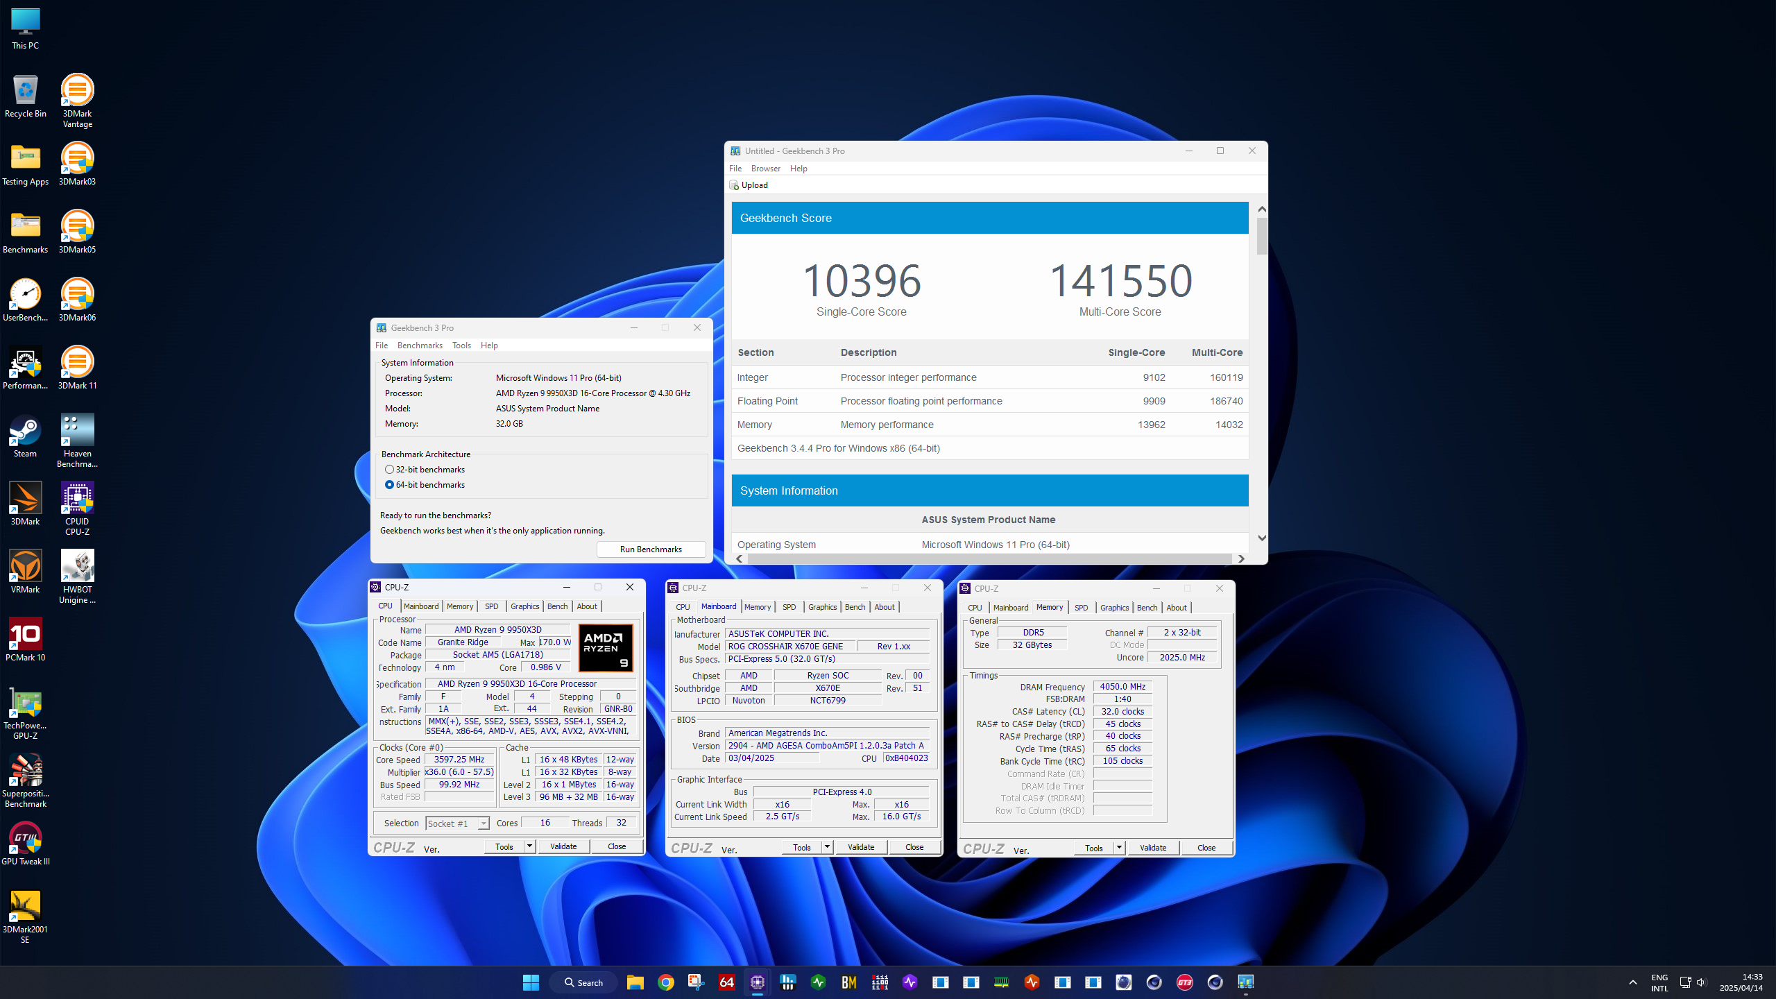Select the GPU Tweak III desktop icon

coord(25,844)
